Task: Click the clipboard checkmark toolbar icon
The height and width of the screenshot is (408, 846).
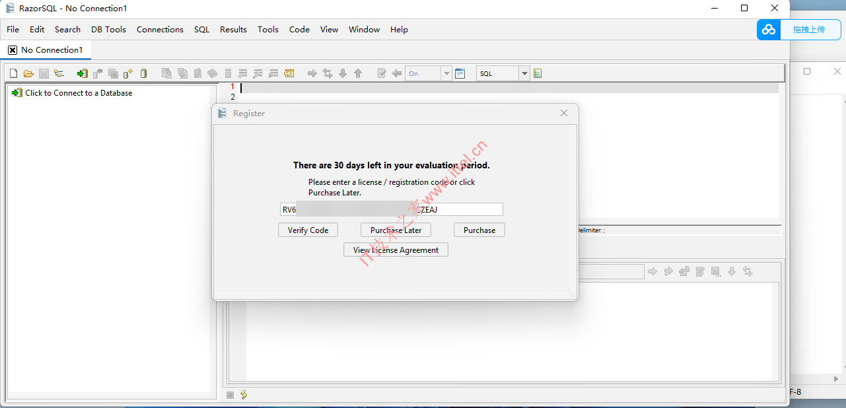Action: [381, 73]
